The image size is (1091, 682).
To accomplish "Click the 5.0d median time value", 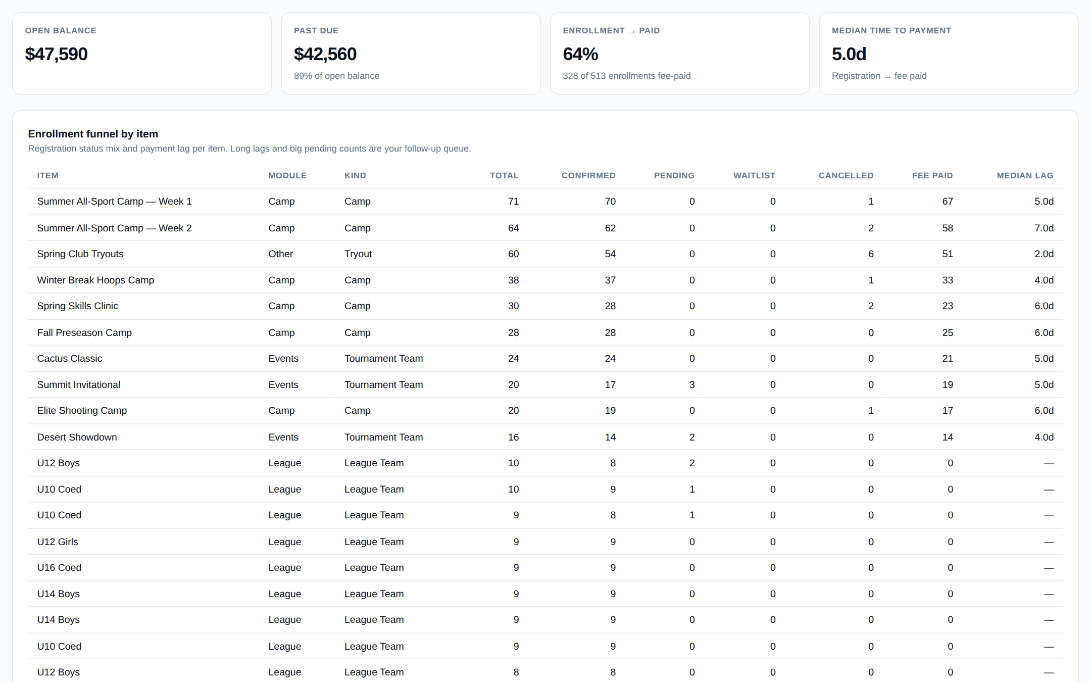I will 849,54.
